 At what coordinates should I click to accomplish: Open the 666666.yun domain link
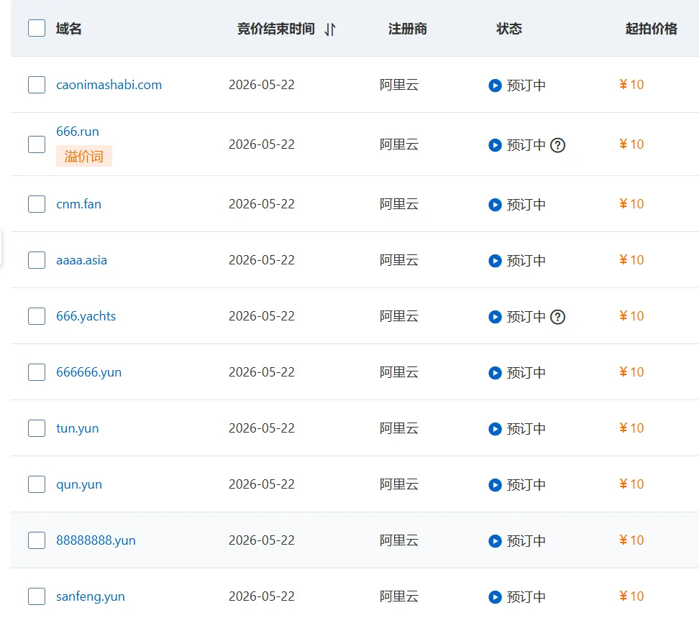click(88, 372)
